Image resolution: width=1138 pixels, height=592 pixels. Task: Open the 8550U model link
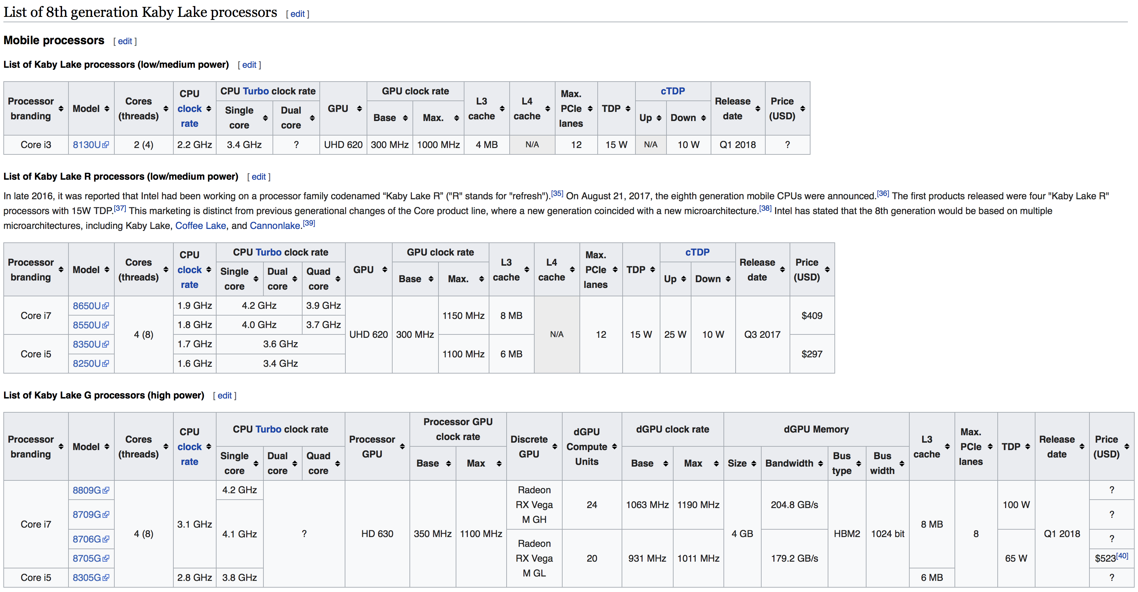coord(87,325)
